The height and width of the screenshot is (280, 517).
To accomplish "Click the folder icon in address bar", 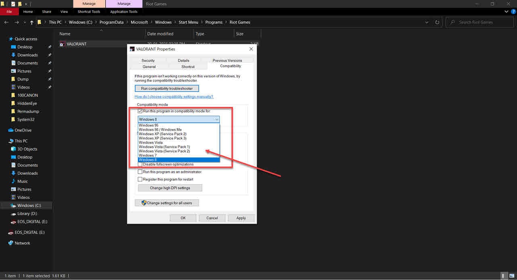I will click(40, 22).
